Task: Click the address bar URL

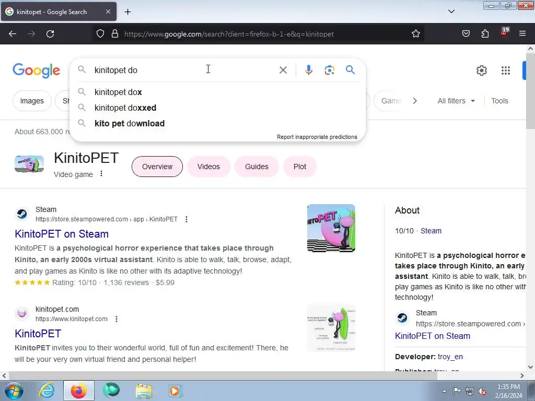Action: click(229, 34)
